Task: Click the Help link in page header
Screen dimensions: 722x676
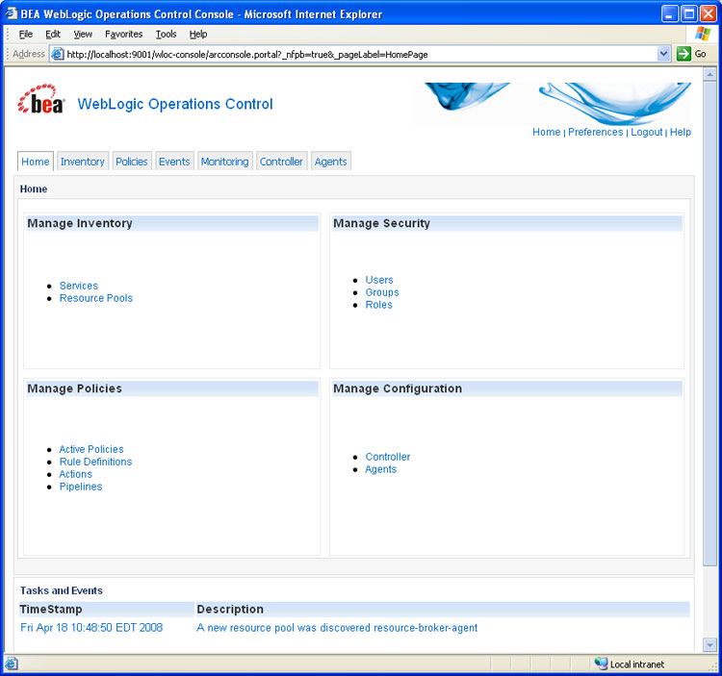Action: click(x=681, y=132)
